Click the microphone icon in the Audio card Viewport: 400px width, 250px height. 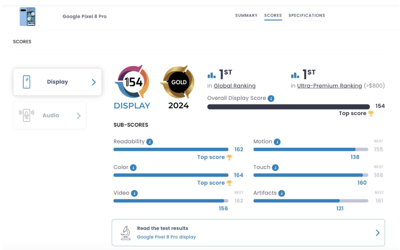pos(26,115)
